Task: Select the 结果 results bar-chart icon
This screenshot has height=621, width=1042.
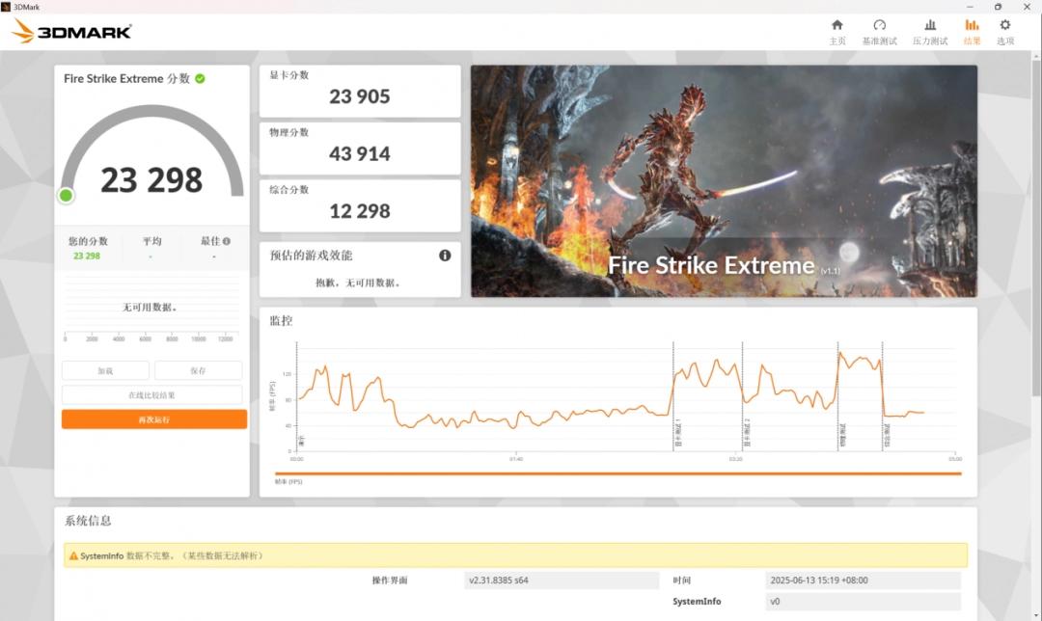Action: tap(972, 26)
